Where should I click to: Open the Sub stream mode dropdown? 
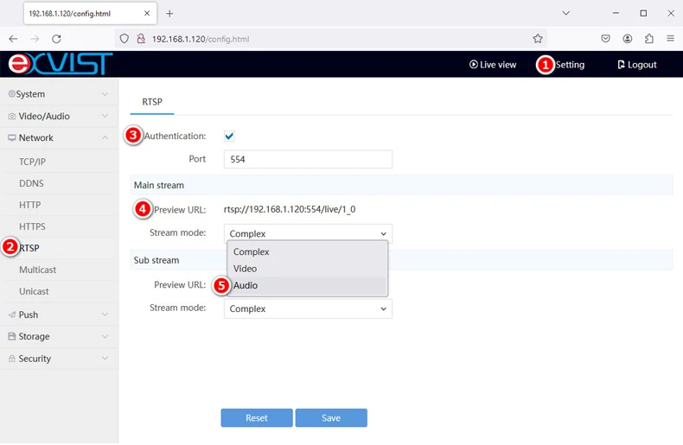(307, 308)
